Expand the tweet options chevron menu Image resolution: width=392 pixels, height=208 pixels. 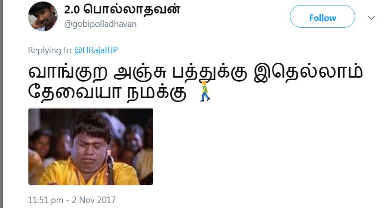pyautogui.click(x=372, y=18)
